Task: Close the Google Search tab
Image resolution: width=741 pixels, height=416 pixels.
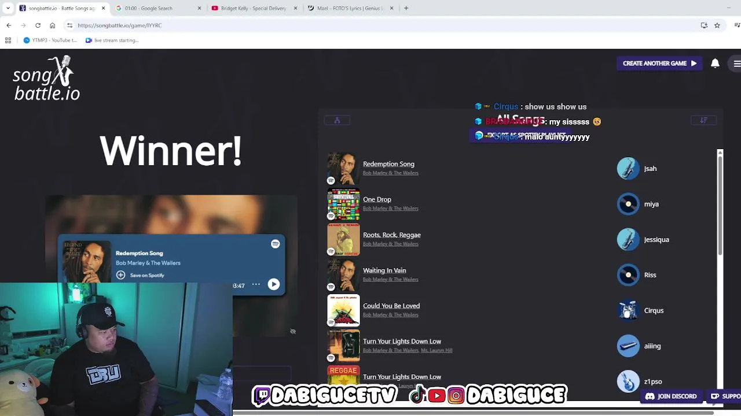Action: (200, 8)
